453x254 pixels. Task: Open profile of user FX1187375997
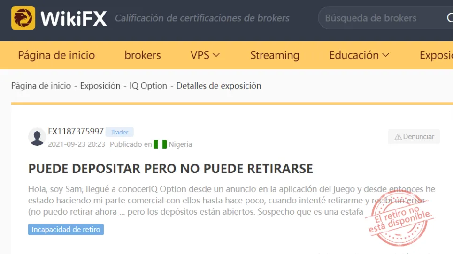[76, 132]
